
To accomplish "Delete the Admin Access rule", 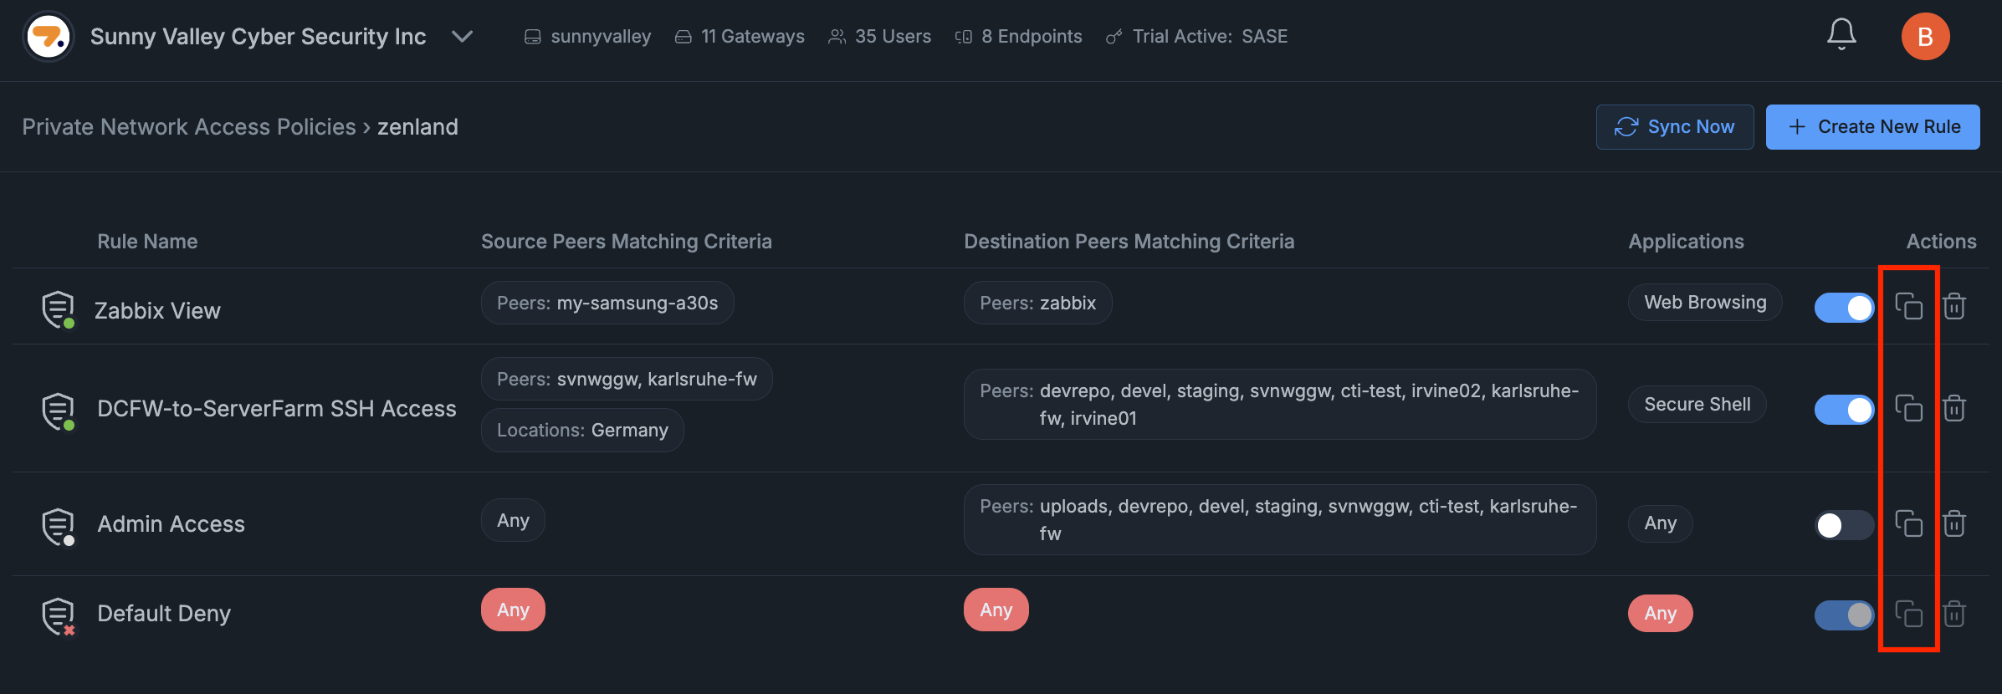I will [x=1953, y=523].
